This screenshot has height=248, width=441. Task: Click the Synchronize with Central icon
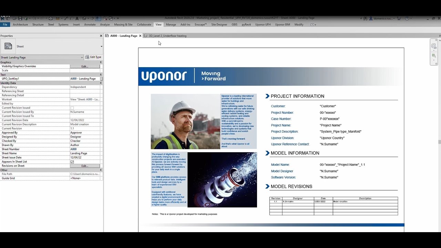click(26, 18)
